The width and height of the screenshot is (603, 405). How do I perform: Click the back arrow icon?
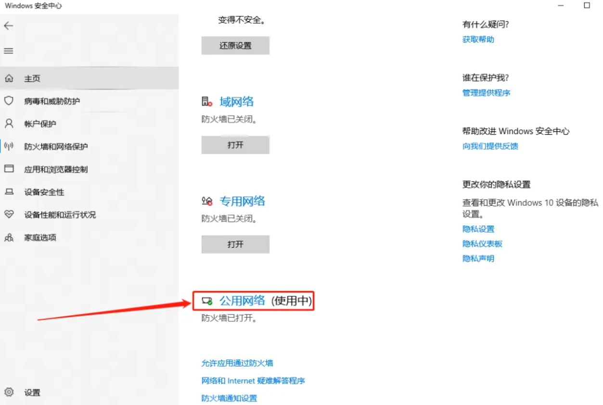[9, 26]
